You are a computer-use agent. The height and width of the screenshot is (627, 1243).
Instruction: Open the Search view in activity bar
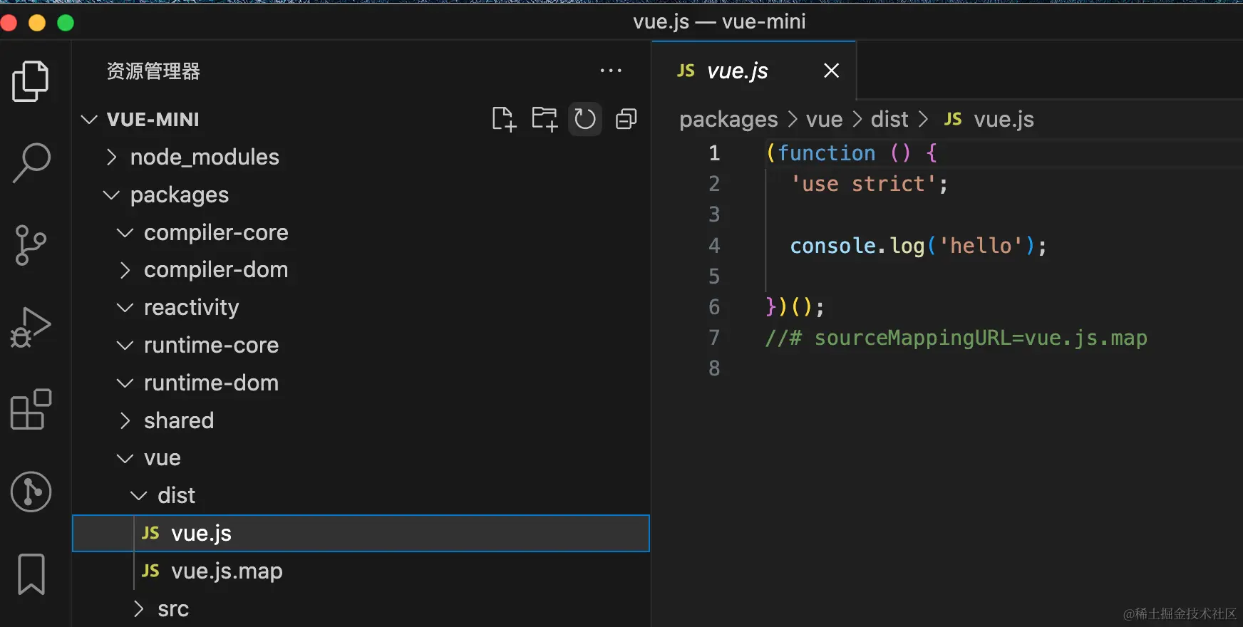(31, 163)
